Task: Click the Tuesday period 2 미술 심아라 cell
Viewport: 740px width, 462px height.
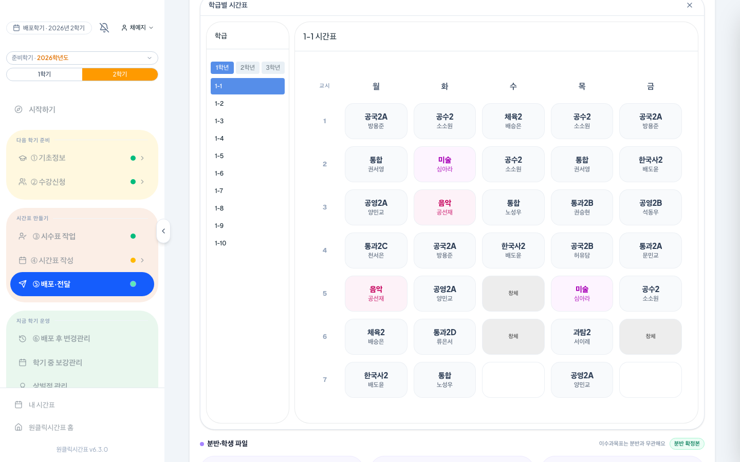Action: coord(445,164)
